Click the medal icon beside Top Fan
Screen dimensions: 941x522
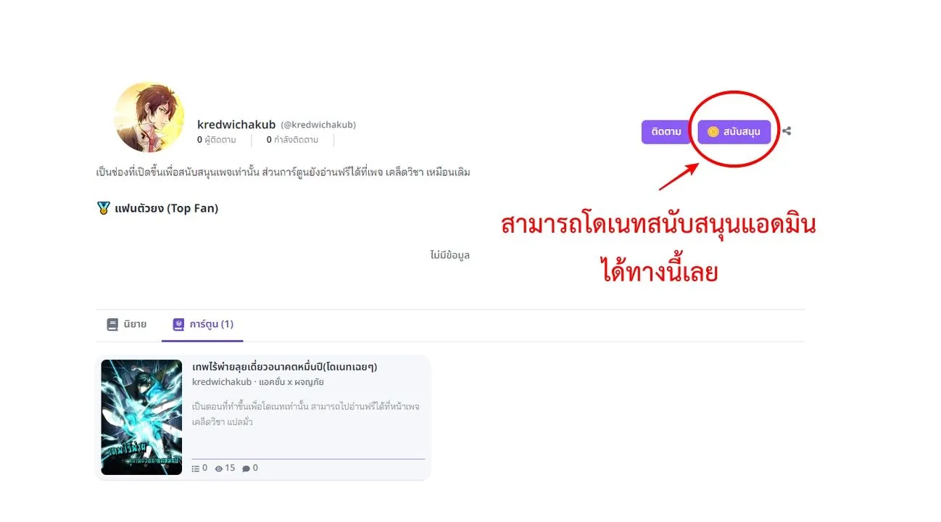pos(103,209)
